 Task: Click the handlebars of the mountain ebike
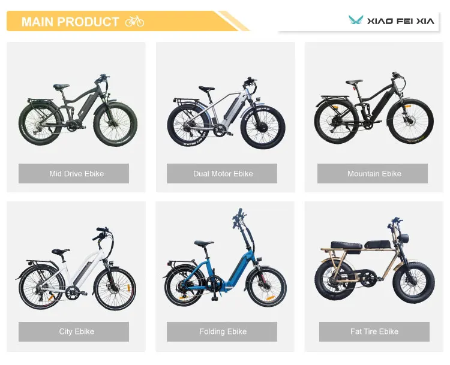pyautogui.click(x=397, y=76)
